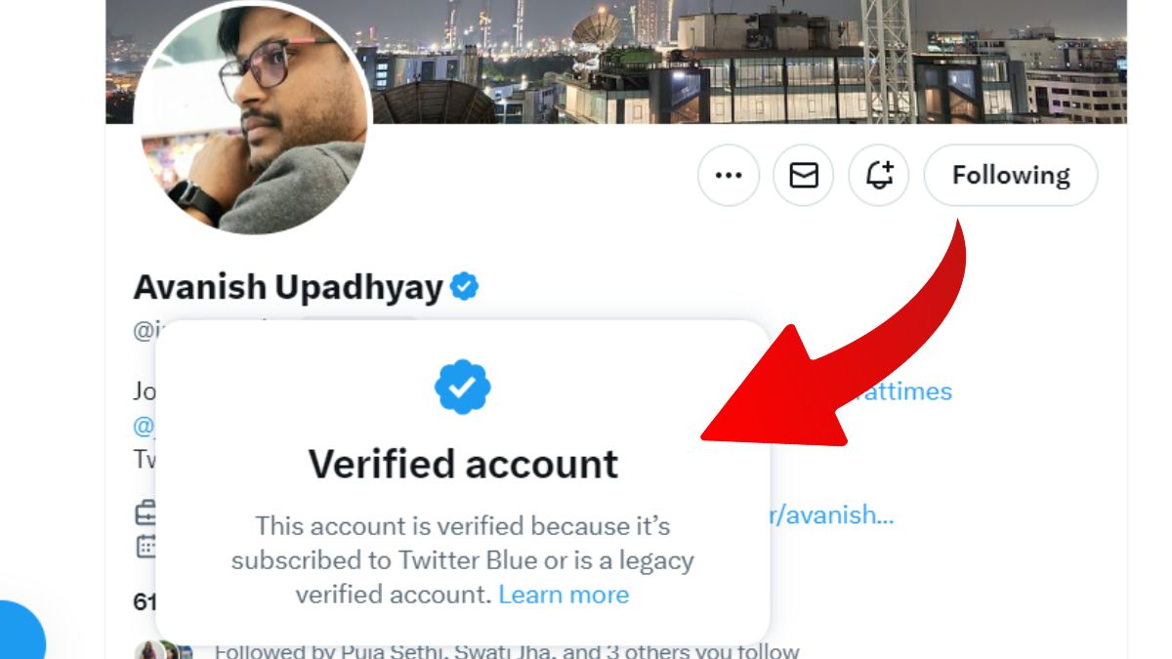Click the 'Verified account' popup heading
Viewport: 1172px width, 659px height.
[463, 464]
